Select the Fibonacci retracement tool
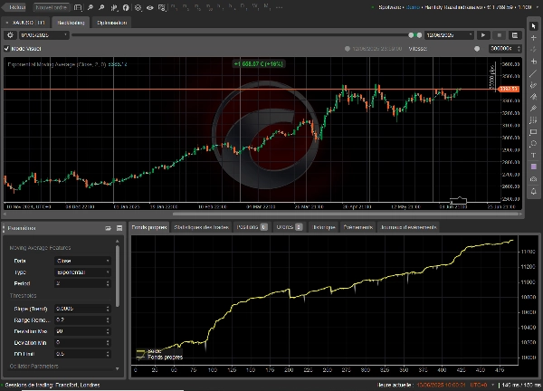Image resolution: width=543 pixels, height=391 pixels. coord(534,120)
